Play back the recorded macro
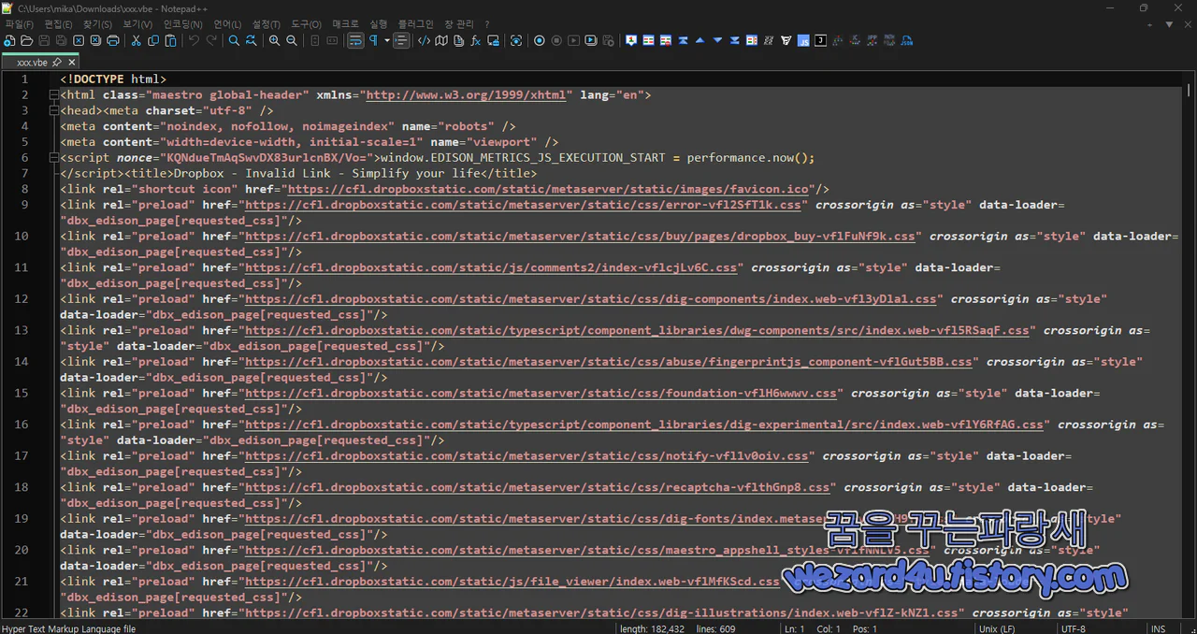 (x=573, y=41)
